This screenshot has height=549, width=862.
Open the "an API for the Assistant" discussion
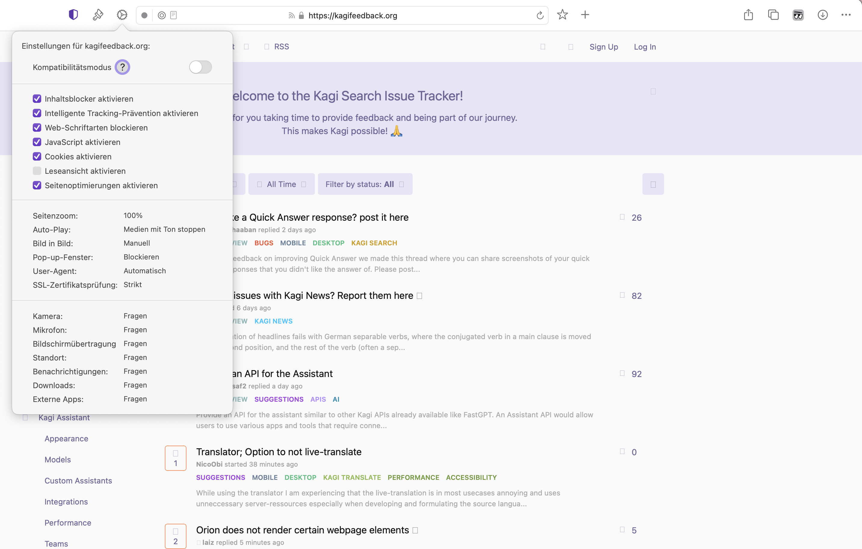tap(282, 374)
